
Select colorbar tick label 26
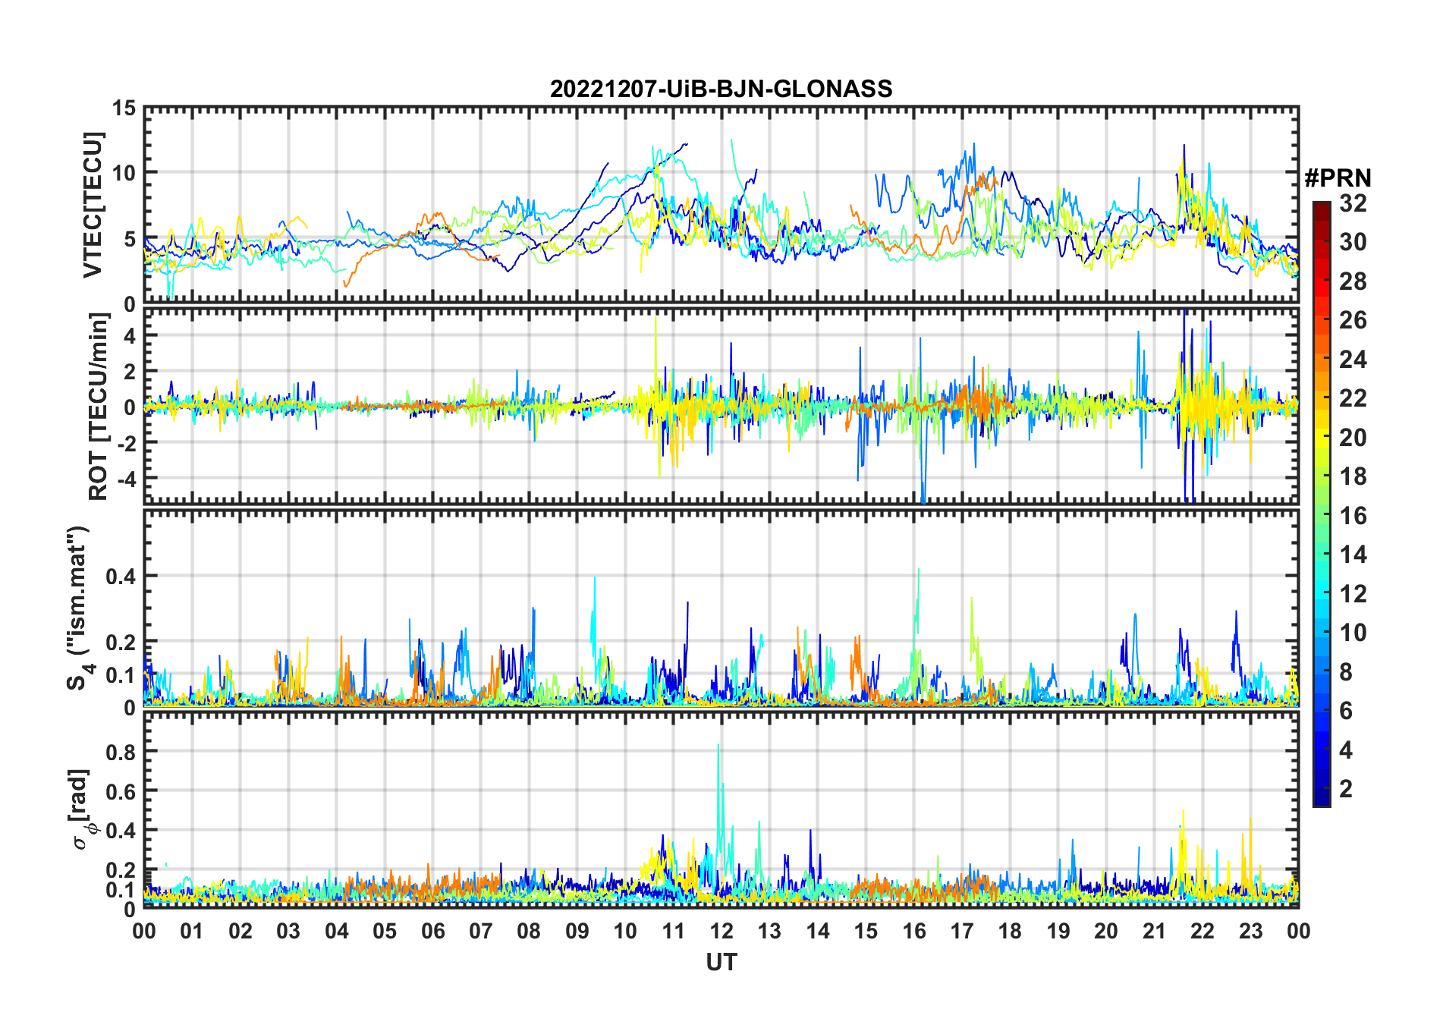(x=1353, y=320)
